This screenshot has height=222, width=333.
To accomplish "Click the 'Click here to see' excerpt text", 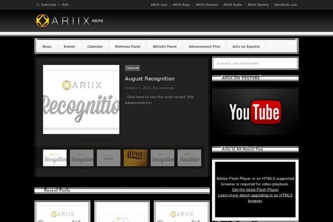I will tap(159, 100).
